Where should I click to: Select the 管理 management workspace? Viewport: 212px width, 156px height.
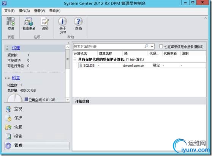(x=37, y=146)
